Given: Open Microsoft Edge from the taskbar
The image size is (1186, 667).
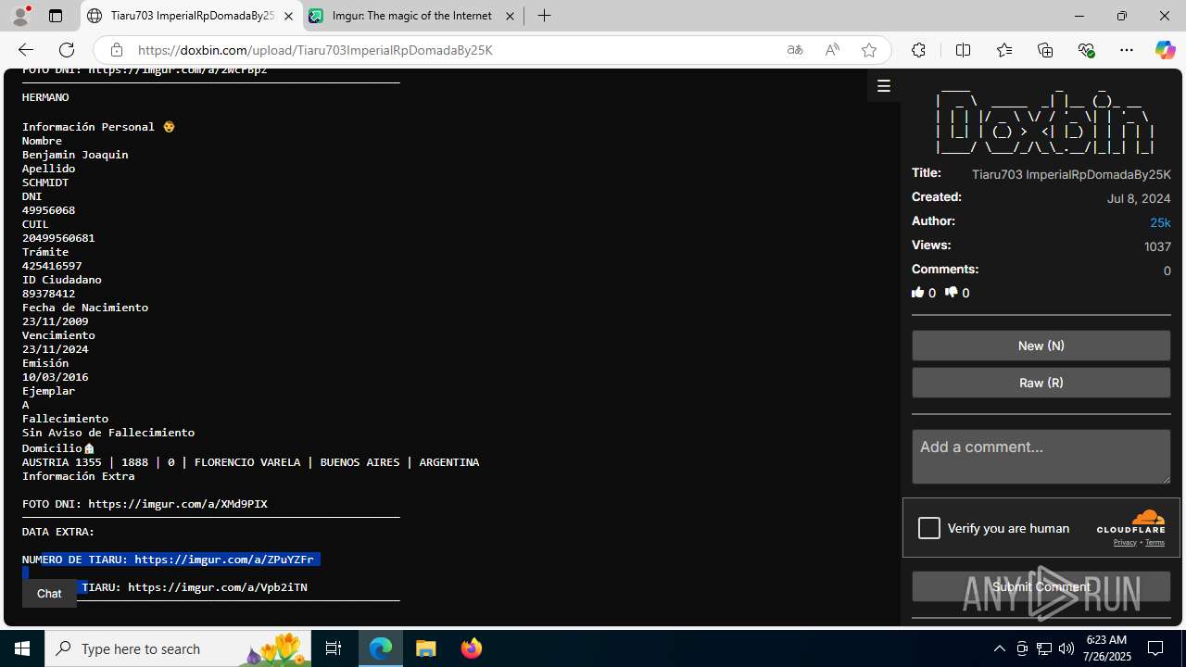Looking at the screenshot, I should tap(381, 648).
